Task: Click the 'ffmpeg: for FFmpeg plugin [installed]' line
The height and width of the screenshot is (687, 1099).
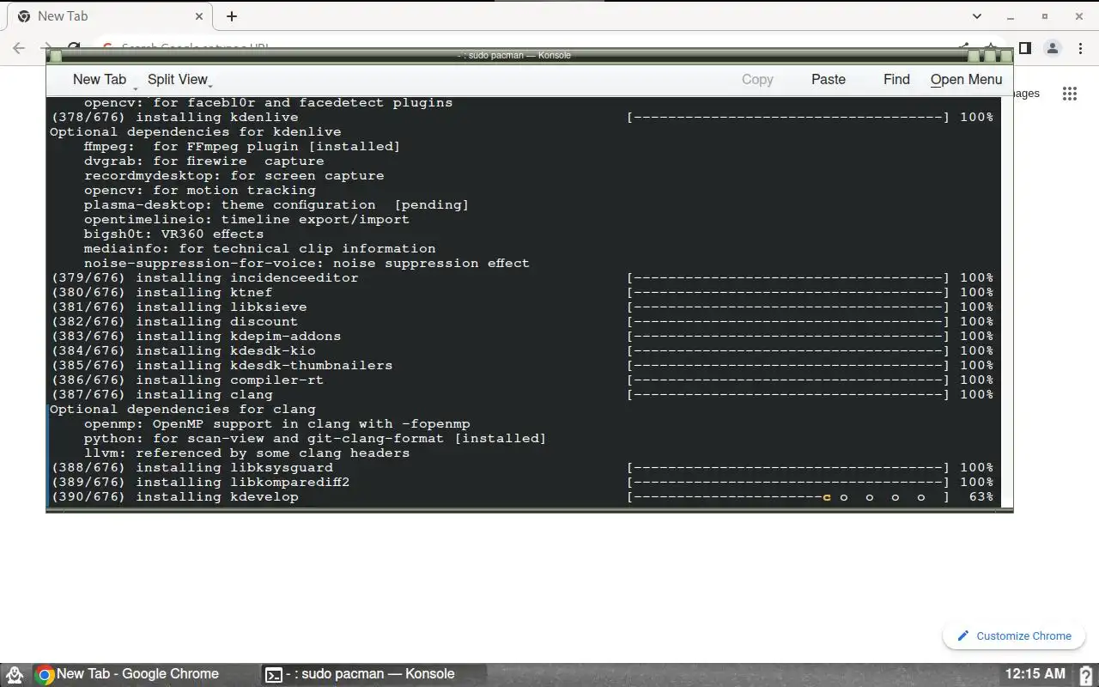Action: [242, 146]
